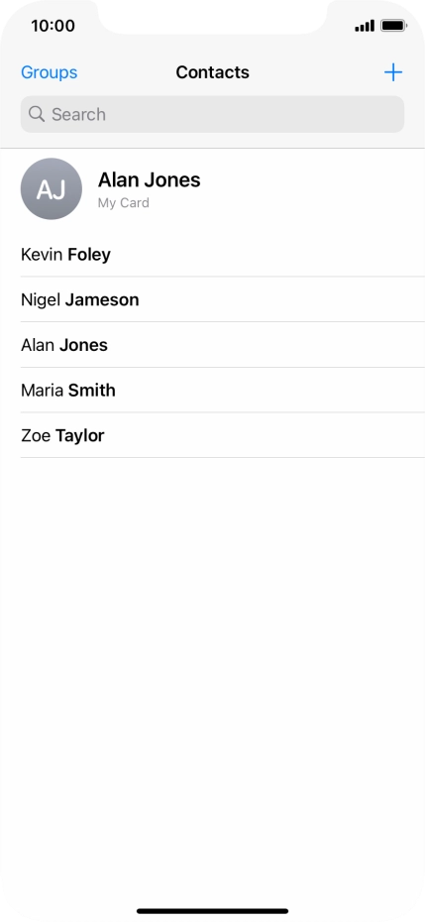Tap the bold surname Taylor
This screenshot has width=425, height=922.
80,435
